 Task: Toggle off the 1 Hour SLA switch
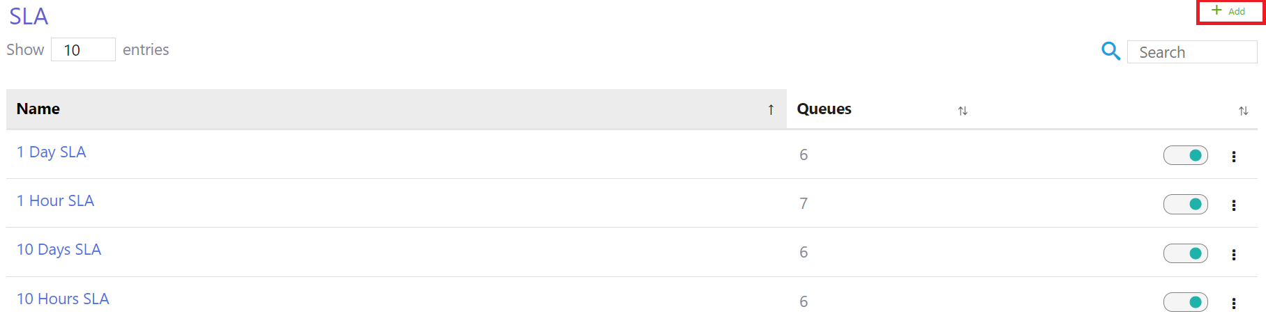click(x=1185, y=204)
